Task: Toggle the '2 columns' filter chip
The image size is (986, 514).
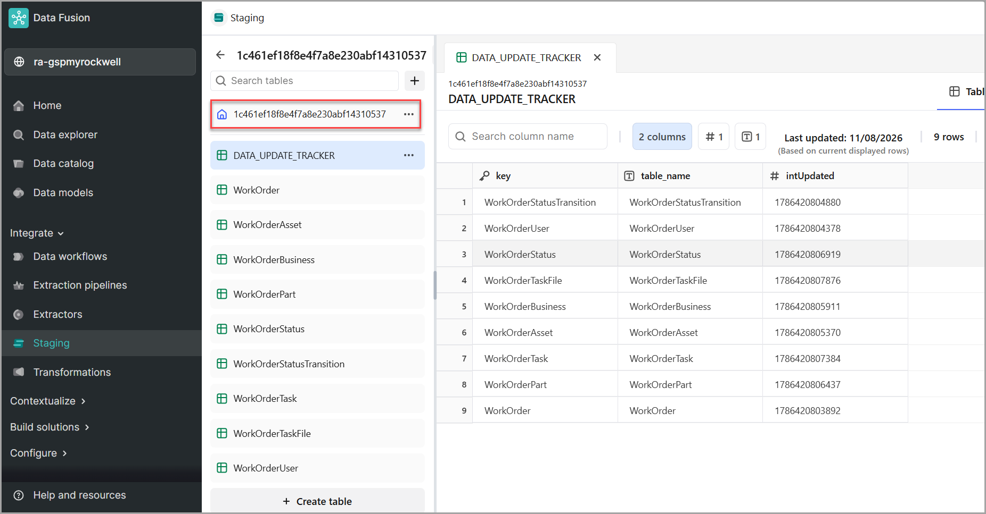Action: click(662, 137)
